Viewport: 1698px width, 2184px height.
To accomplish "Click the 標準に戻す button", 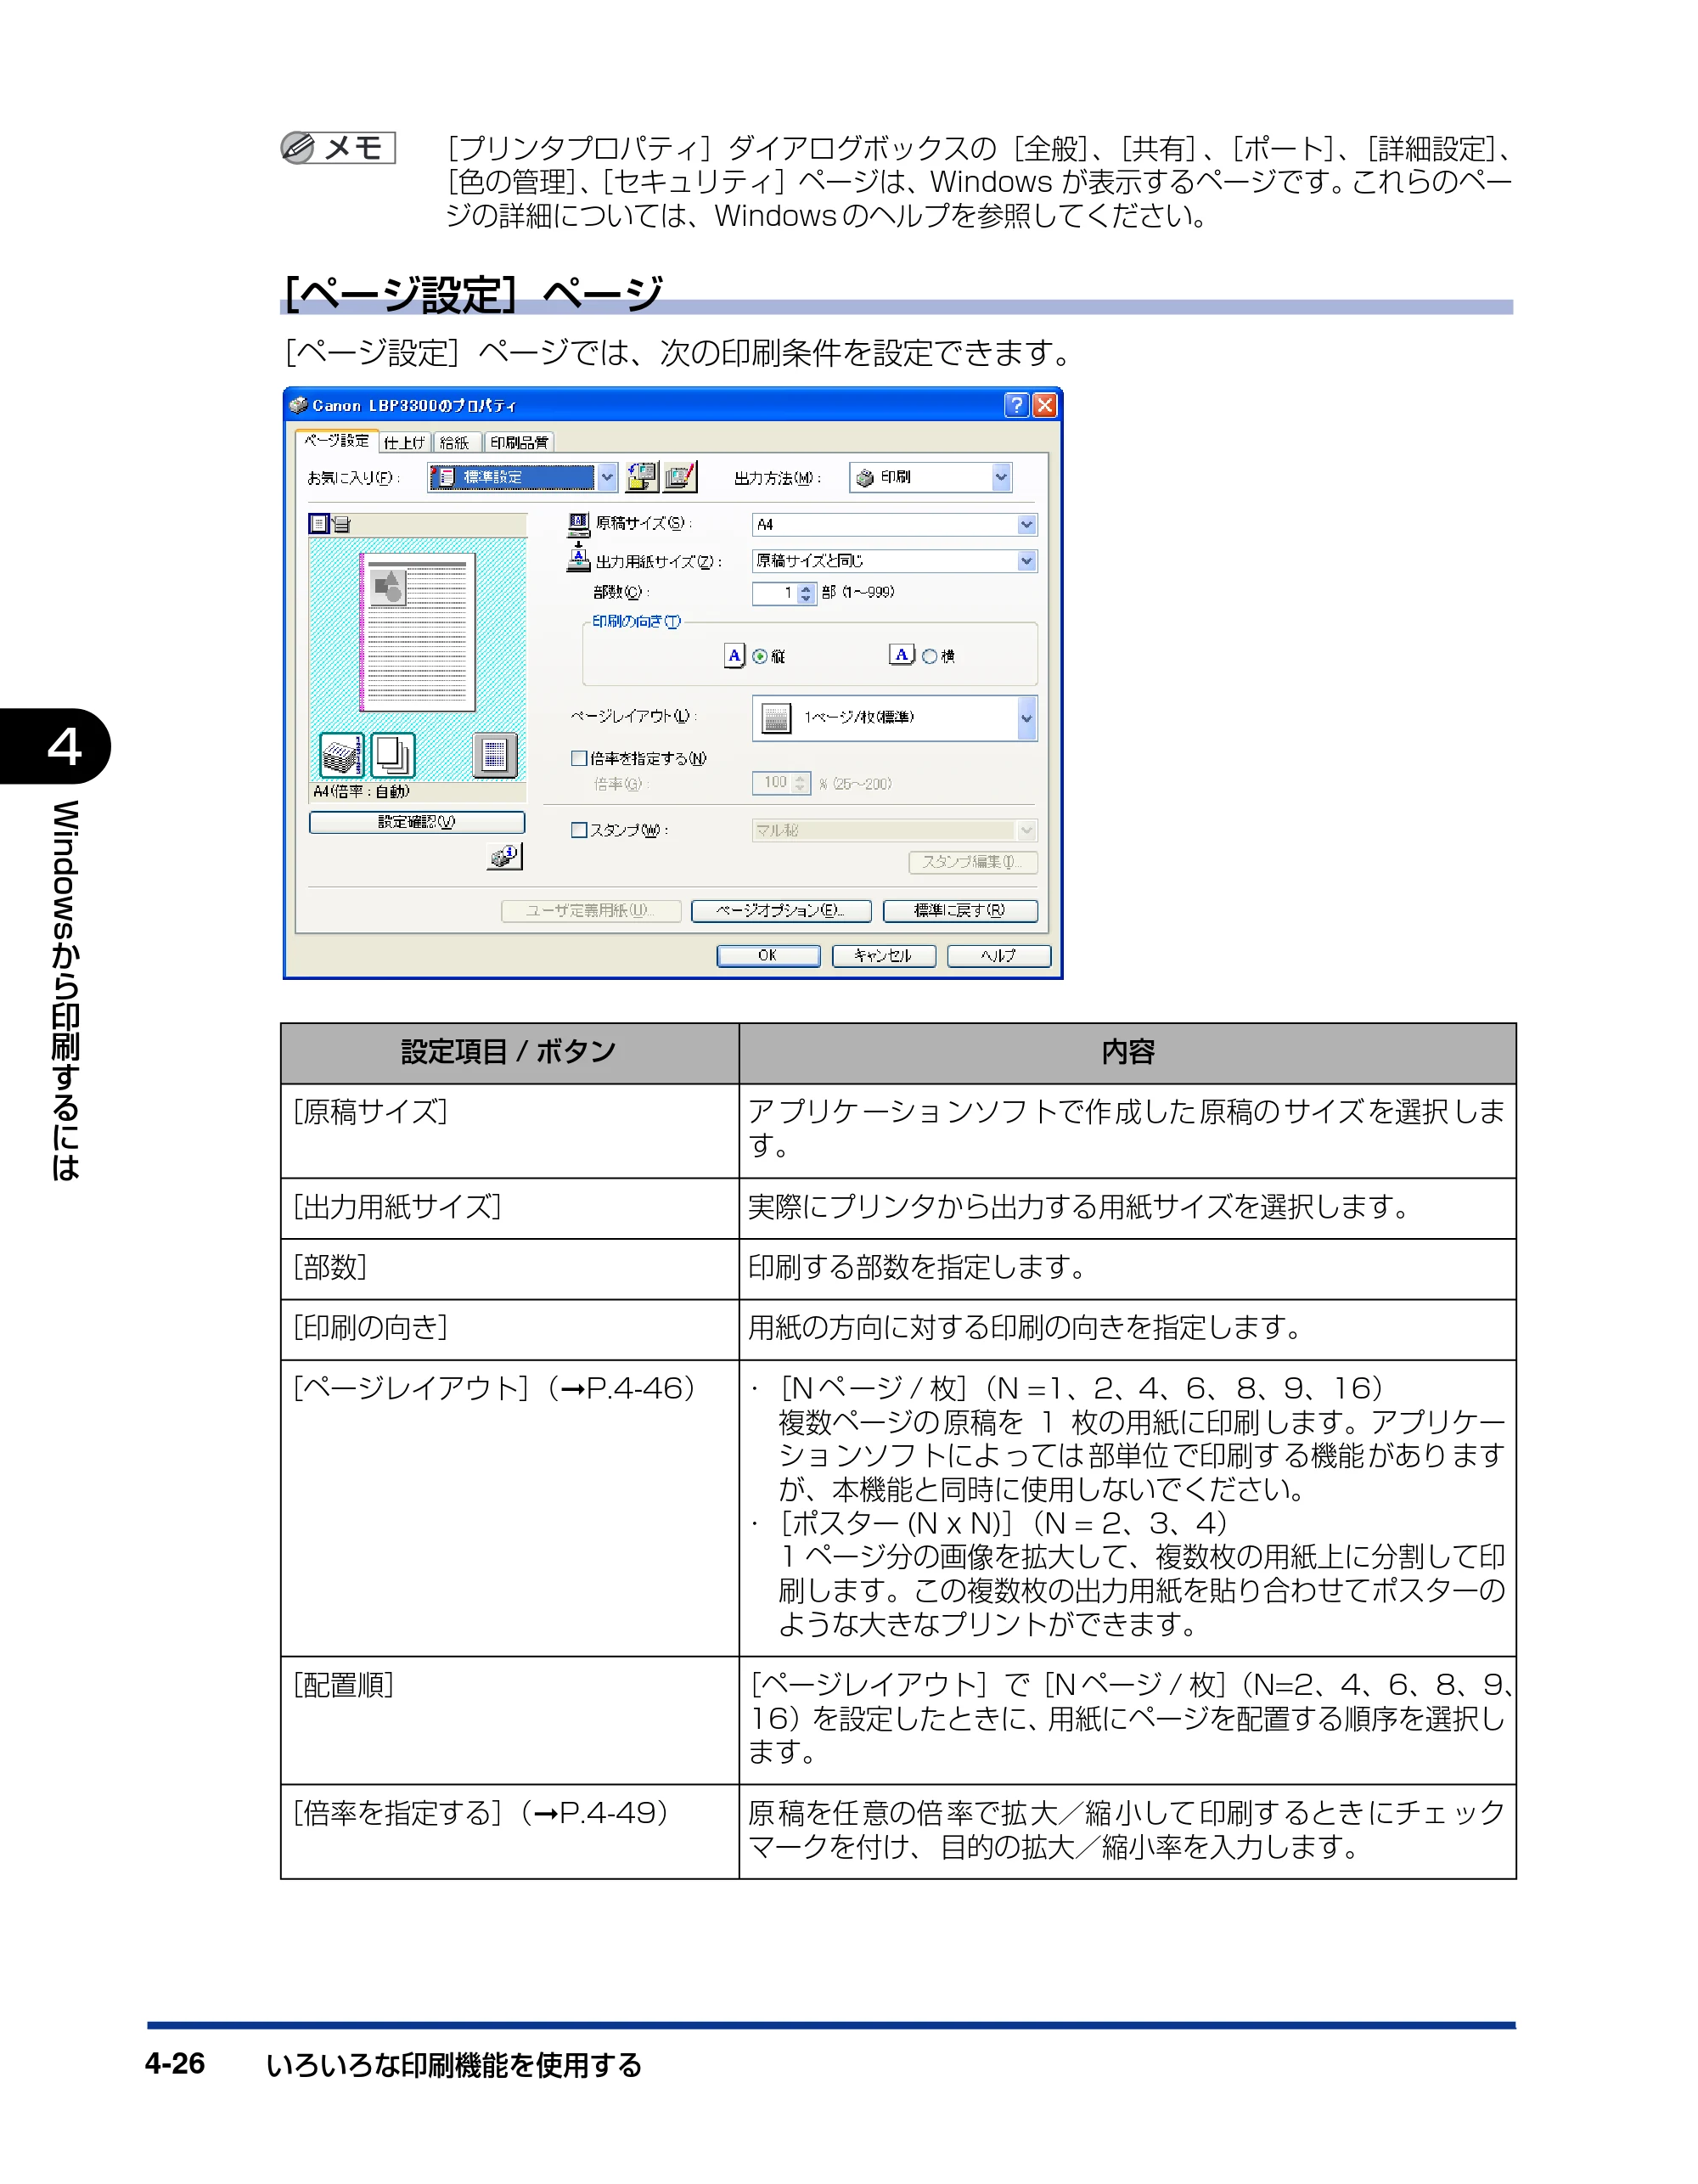I will point(960,911).
